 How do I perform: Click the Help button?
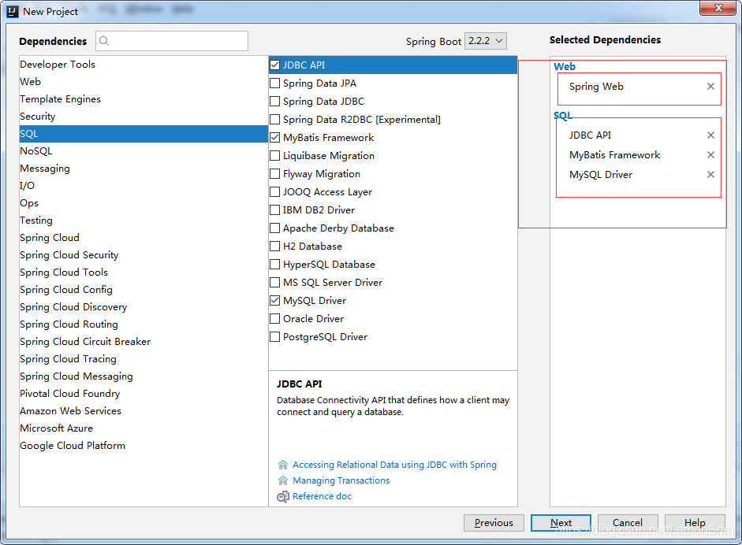(x=695, y=523)
